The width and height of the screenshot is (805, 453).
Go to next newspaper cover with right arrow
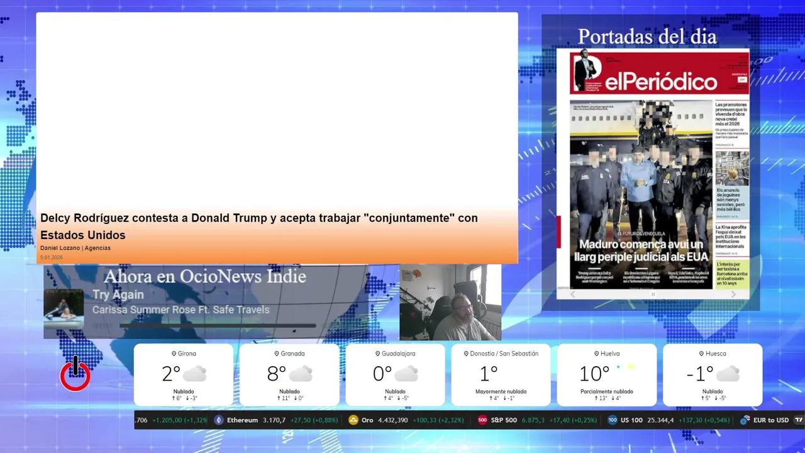(733, 294)
